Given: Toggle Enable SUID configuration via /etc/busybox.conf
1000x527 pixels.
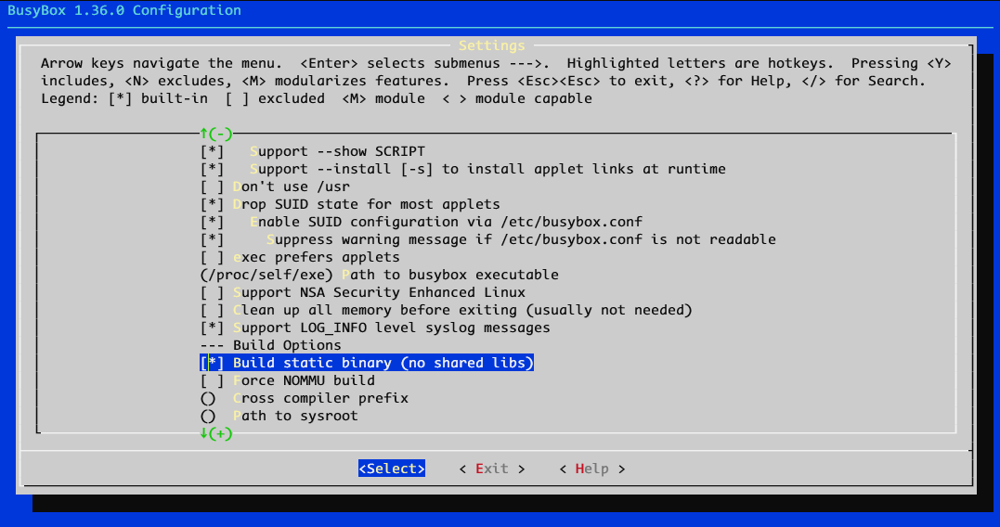Looking at the screenshot, I should click(422, 223).
